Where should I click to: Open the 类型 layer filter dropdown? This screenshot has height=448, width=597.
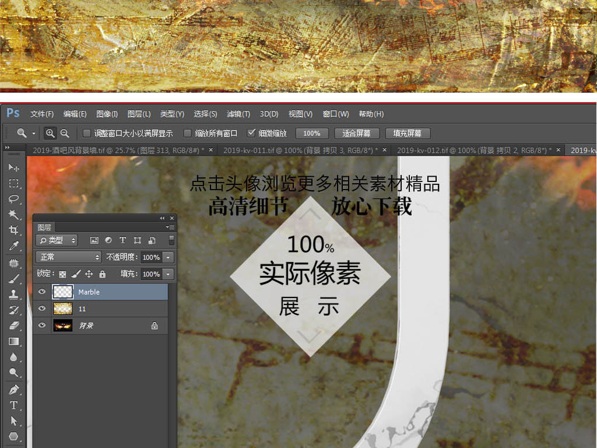click(x=57, y=240)
